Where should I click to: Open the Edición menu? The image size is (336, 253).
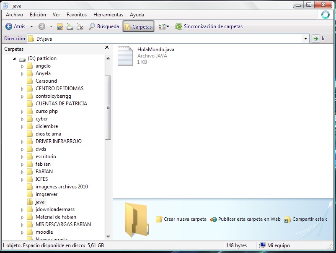(38, 15)
